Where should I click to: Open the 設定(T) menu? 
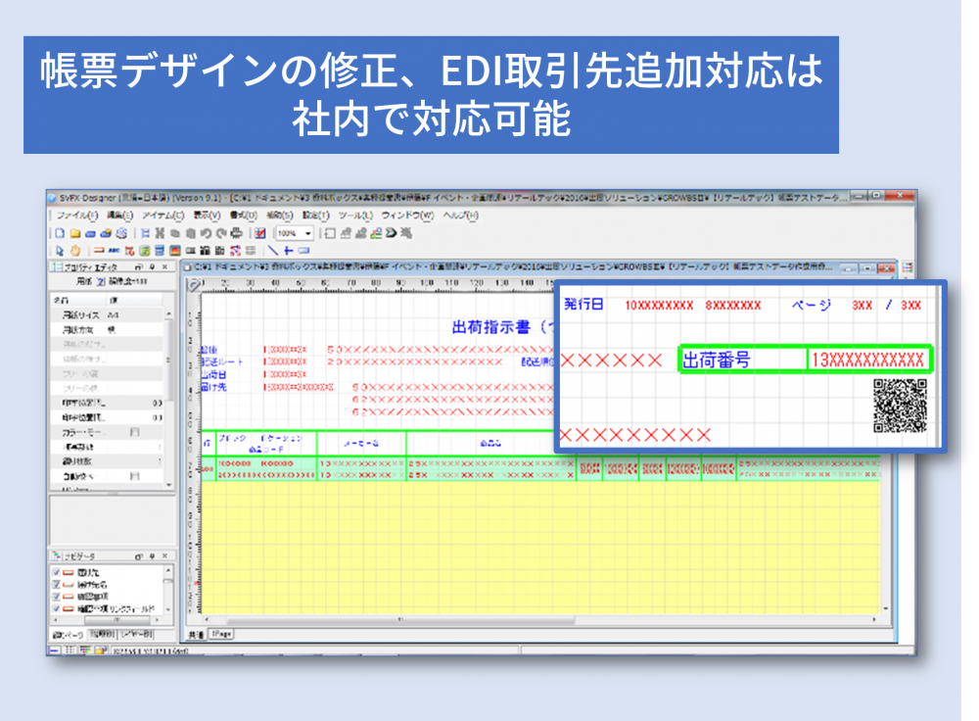coord(316,216)
